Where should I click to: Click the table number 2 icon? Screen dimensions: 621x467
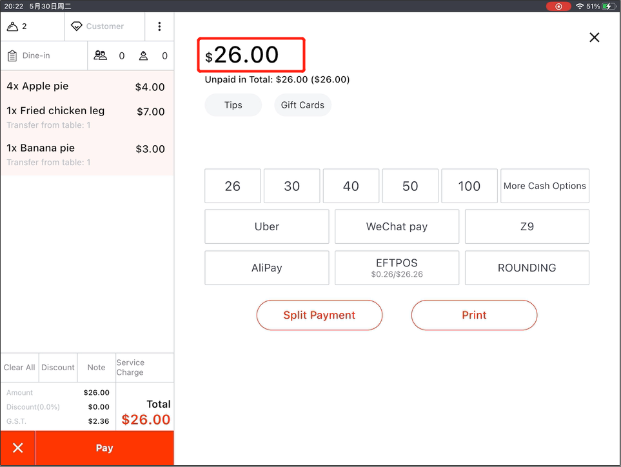pos(13,26)
